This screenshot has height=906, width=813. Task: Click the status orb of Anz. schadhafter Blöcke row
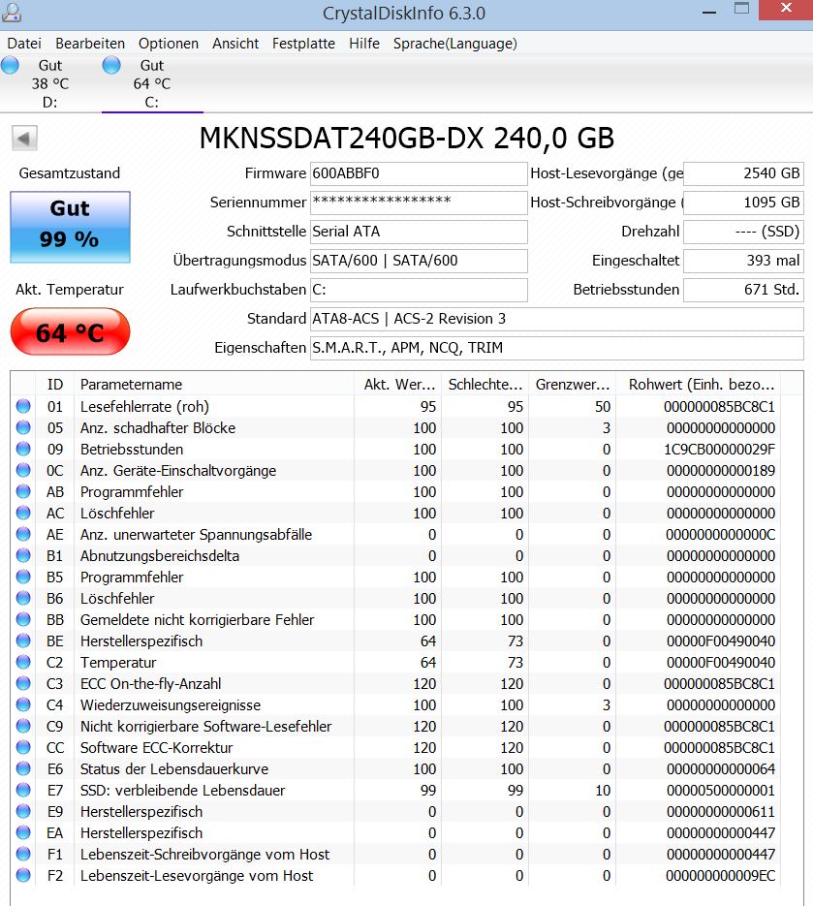(23, 427)
